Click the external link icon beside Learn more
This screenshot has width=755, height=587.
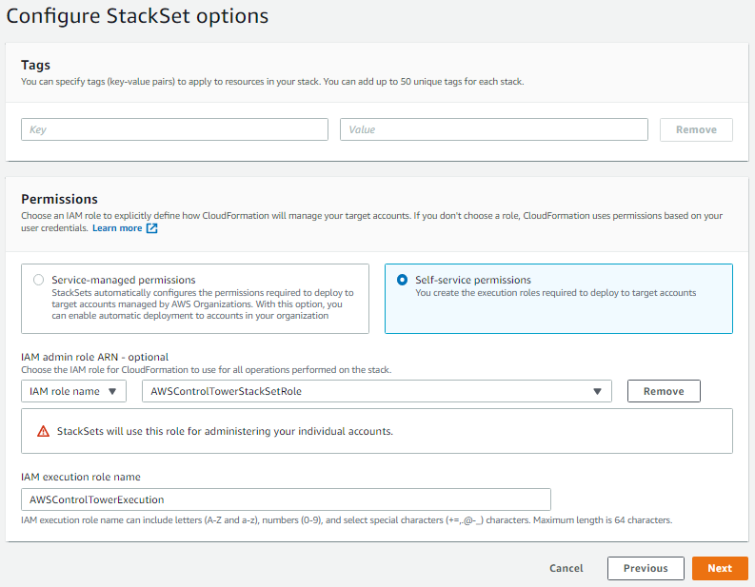point(151,228)
